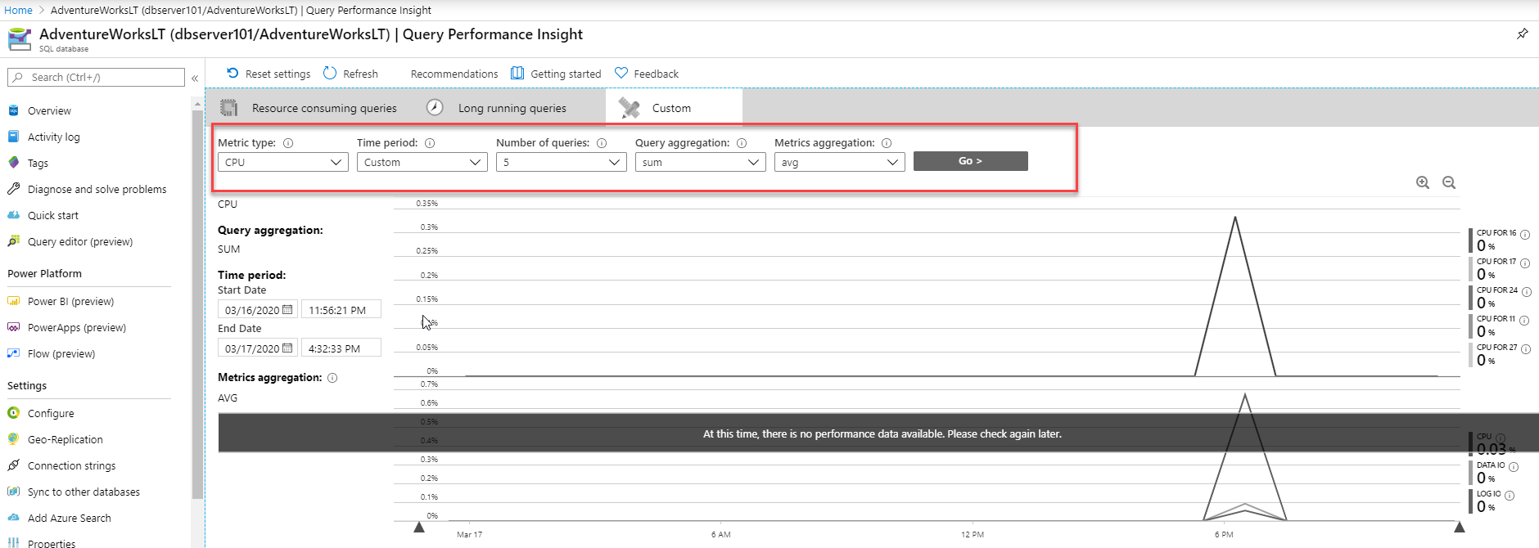Image resolution: width=1539 pixels, height=548 pixels.
Task: Open Diagnose and solve problems
Action: [97, 189]
